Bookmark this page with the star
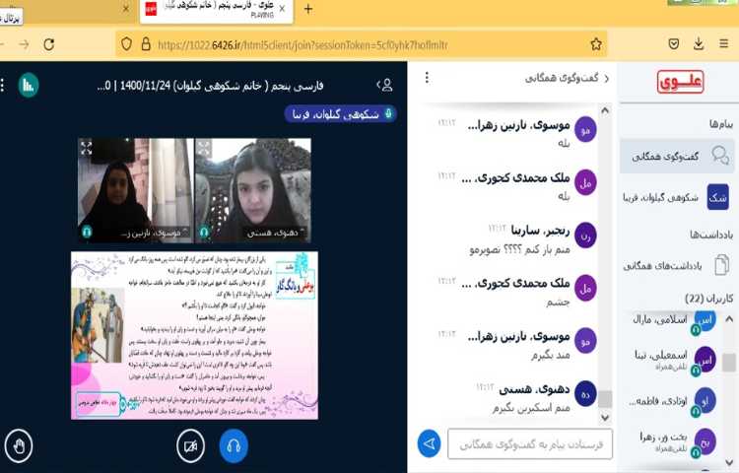 coord(596,44)
